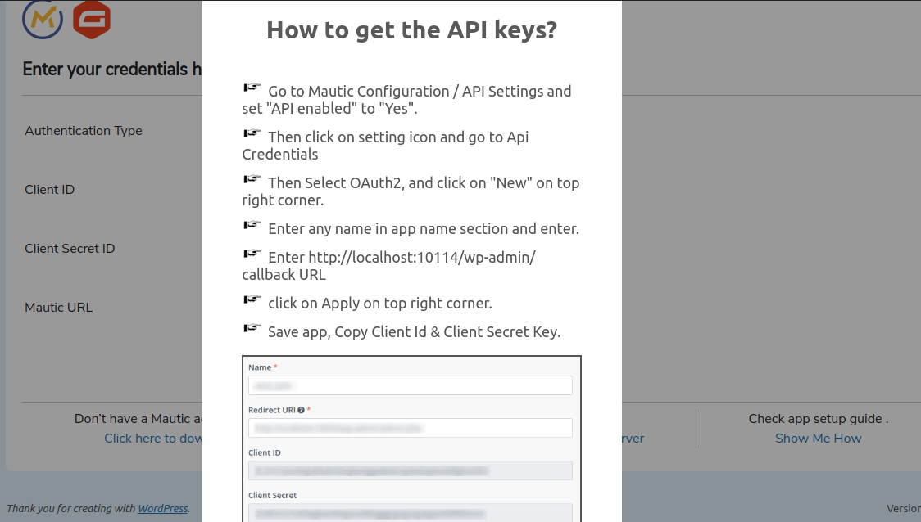Click the Client Secret field in the guide image
The height and width of the screenshot is (522, 921).
410,513
